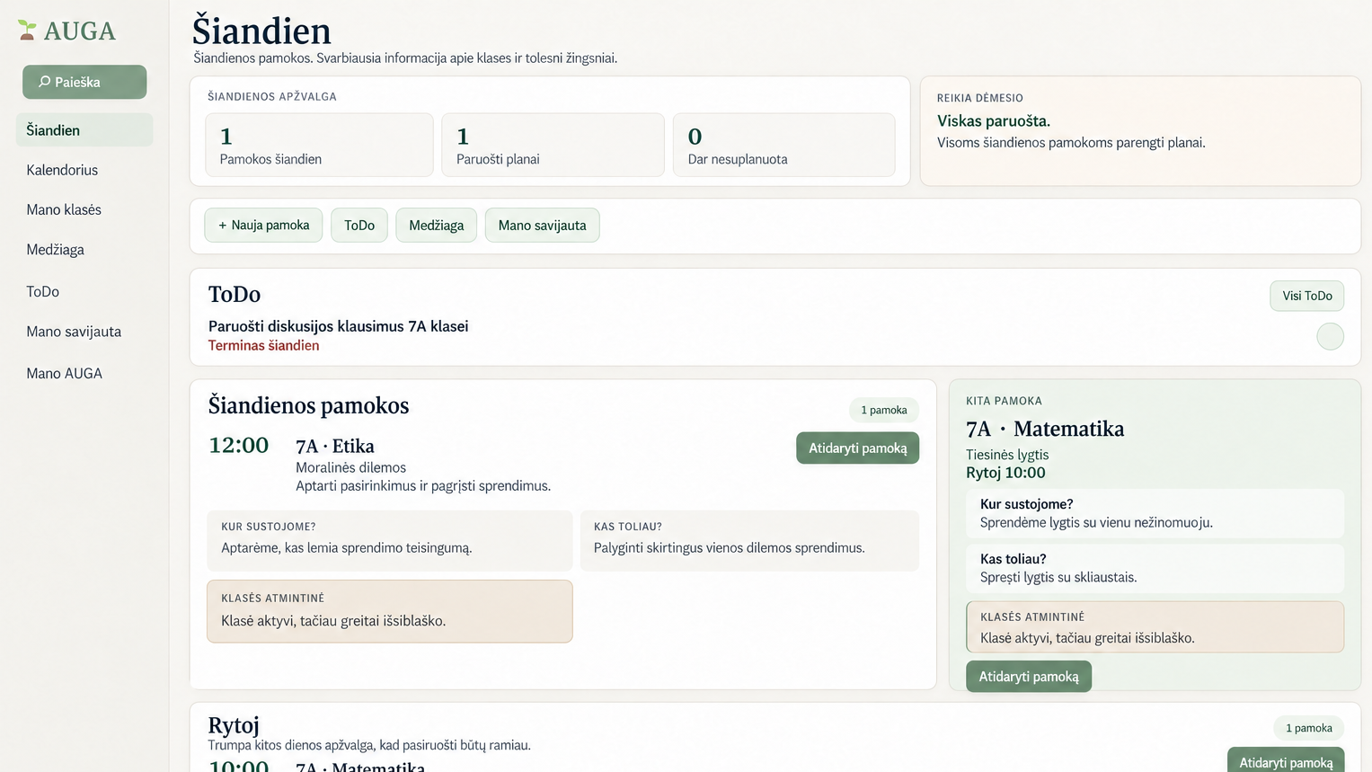Screen dimensions: 1372x772
Task: Click the ToDo quick-action button beside Nauja pamoka
Action: point(359,226)
